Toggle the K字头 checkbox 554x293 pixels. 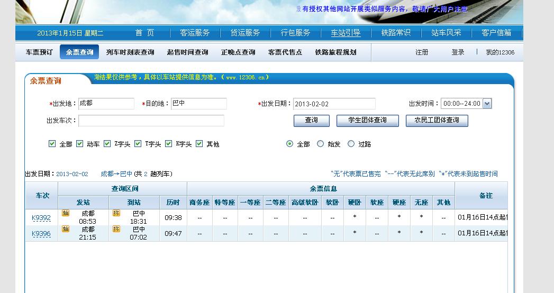pyautogui.click(x=169, y=144)
